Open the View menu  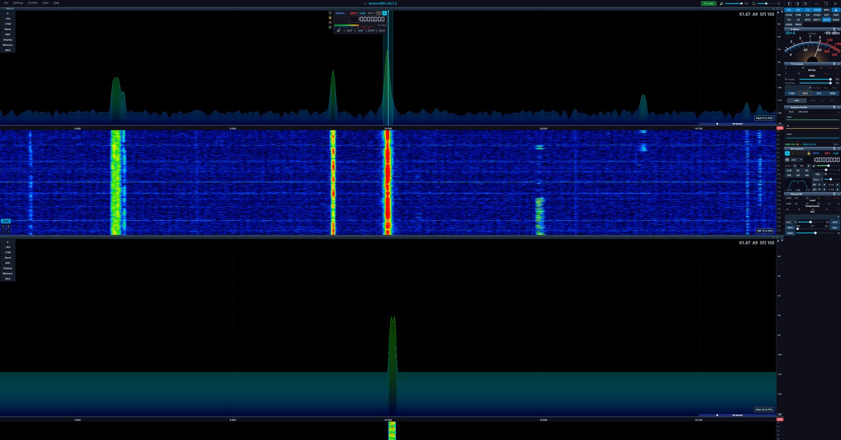pos(45,3)
